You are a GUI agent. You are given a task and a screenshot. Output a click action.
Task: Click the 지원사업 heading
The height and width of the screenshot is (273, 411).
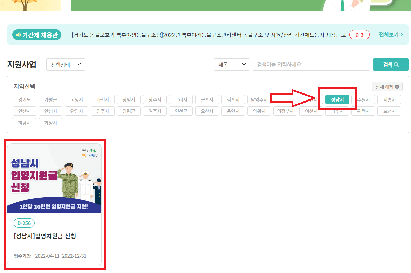coord(22,65)
